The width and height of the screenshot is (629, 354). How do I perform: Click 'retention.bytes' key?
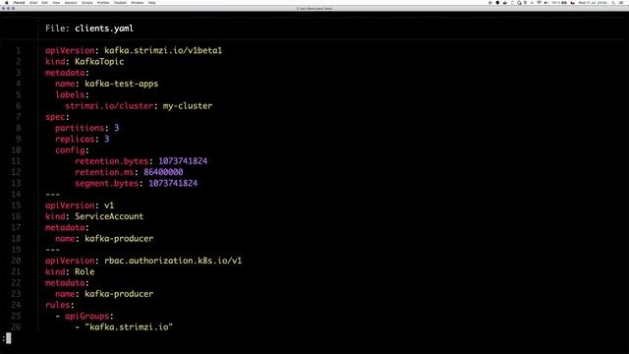pos(111,161)
